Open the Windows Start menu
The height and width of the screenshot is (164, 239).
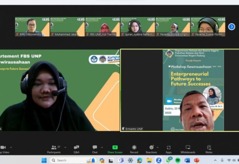(x=44, y=160)
